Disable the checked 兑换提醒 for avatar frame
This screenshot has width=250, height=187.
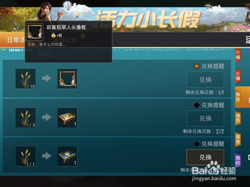[x=196, y=66]
